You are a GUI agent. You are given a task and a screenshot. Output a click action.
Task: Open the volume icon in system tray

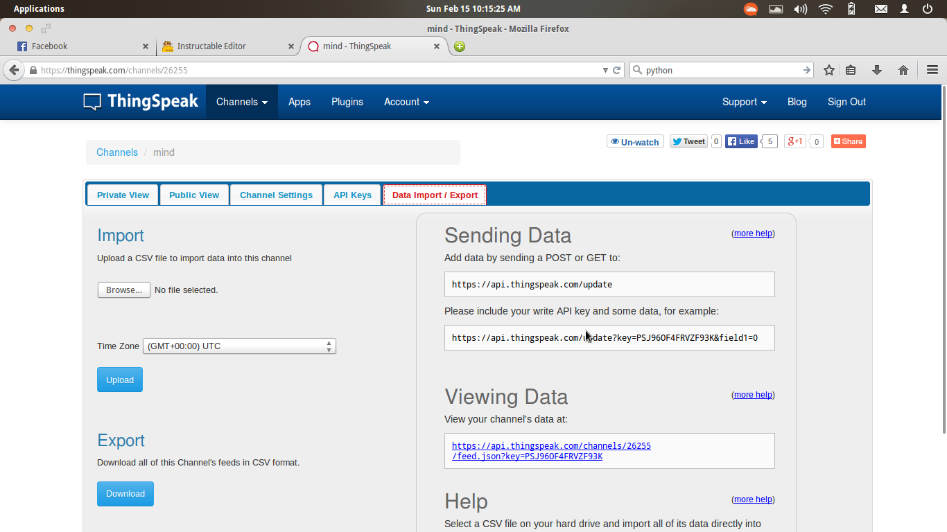(800, 9)
